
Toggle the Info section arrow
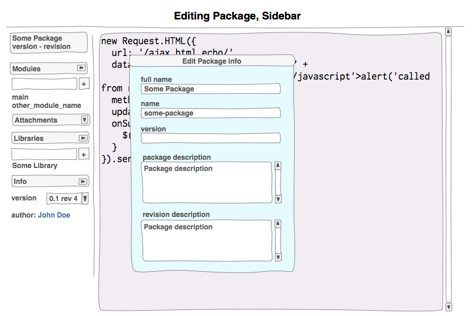click(x=83, y=182)
